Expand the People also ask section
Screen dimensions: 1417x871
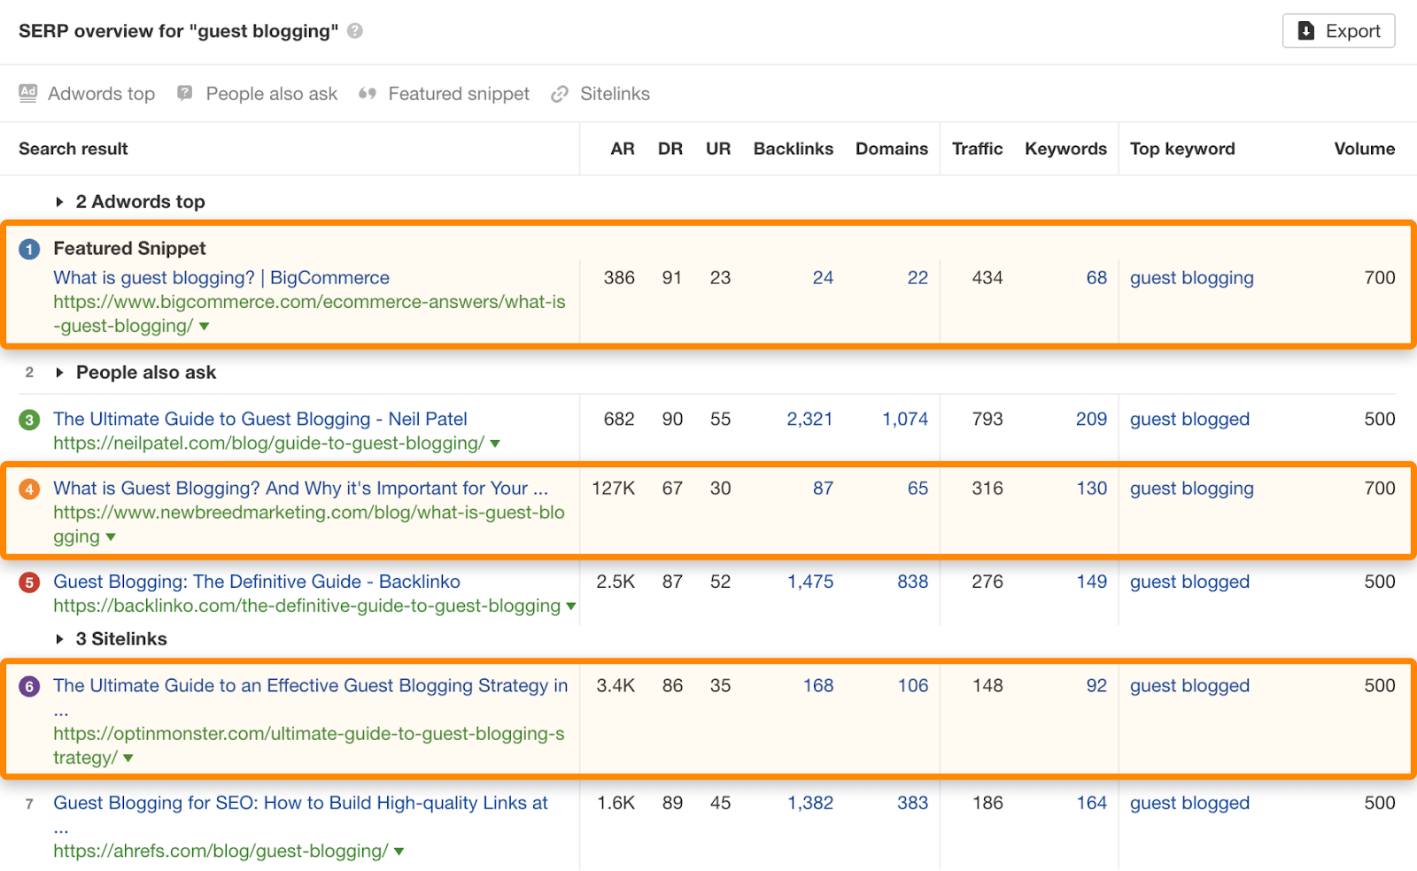(x=59, y=373)
